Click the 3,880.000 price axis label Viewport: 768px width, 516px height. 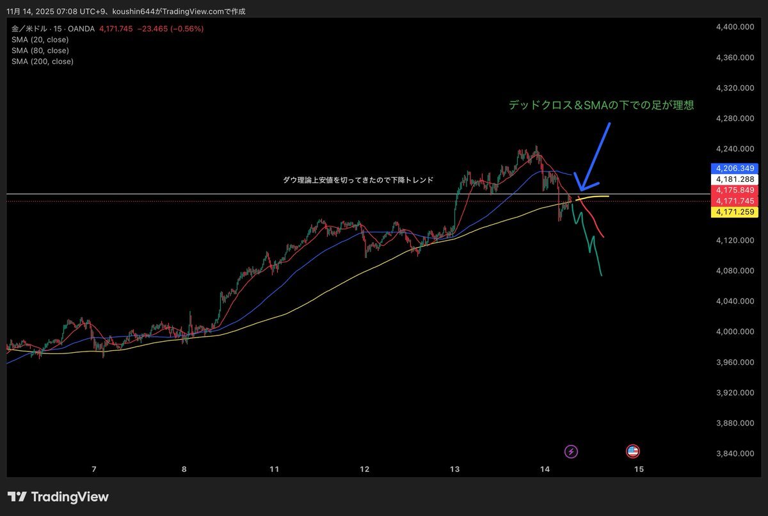[x=735, y=423]
